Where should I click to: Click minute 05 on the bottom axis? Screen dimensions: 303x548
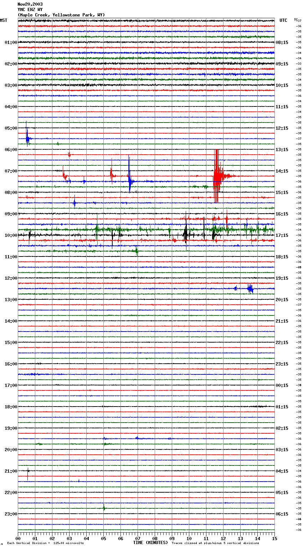pyautogui.click(x=103, y=538)
